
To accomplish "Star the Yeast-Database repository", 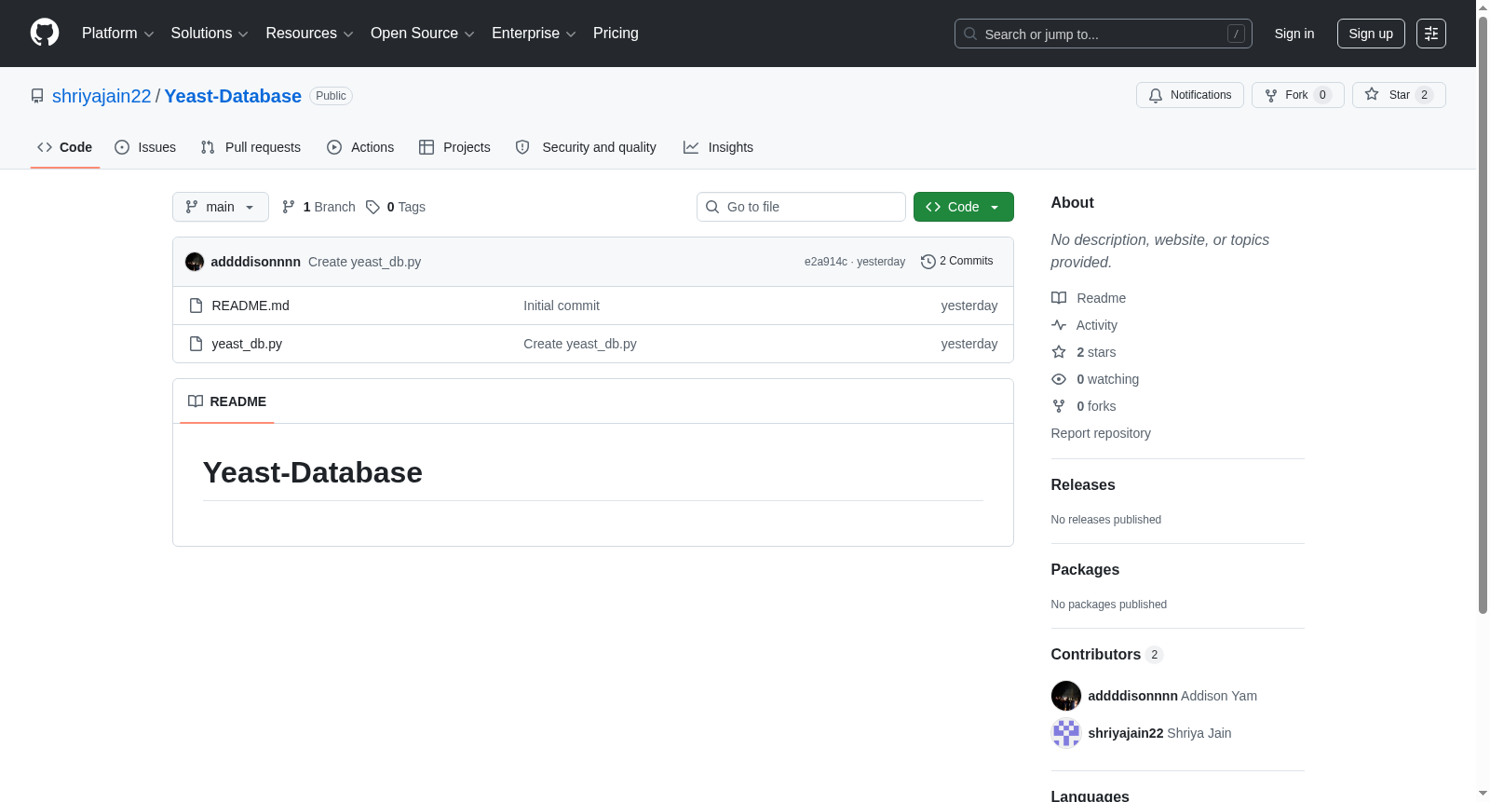I will pos(1399,95).
